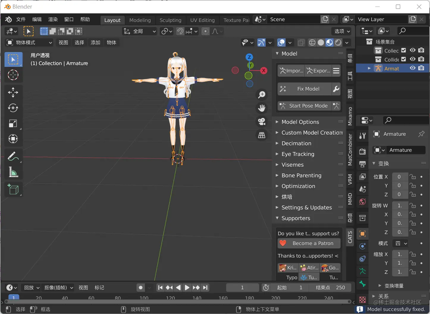Hide the Armat armature in the viewport
430x314 pixels.
point(412,68)
